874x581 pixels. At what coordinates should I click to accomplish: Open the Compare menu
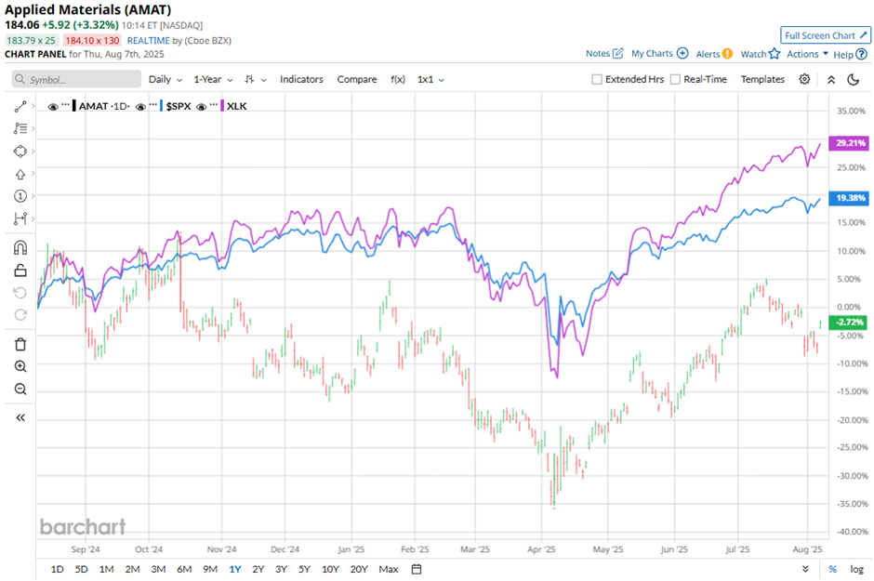[x=357, y=80]
